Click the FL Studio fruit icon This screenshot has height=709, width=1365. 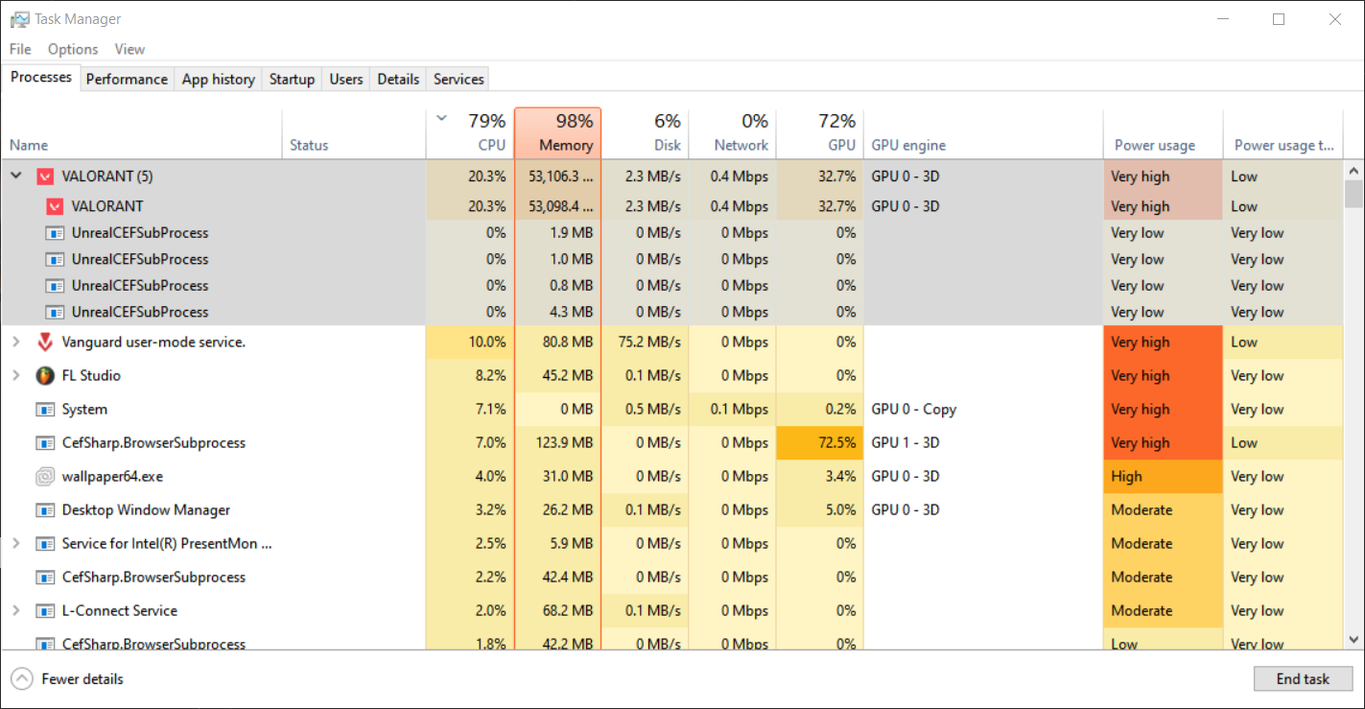45,376
